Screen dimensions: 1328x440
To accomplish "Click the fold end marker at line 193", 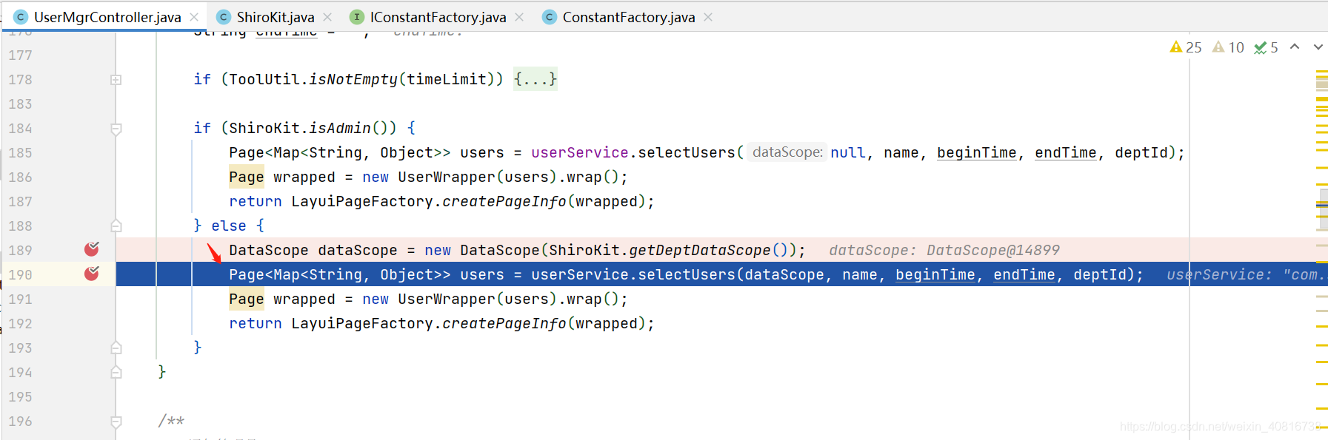I will tap(116, 348).
